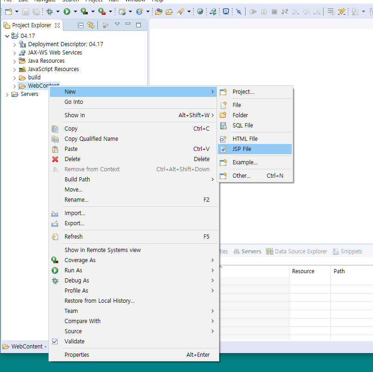This screenshot has height=372, width=373.
Task: Select JSP File from New submenu
Action: click(x=255, y=149)
